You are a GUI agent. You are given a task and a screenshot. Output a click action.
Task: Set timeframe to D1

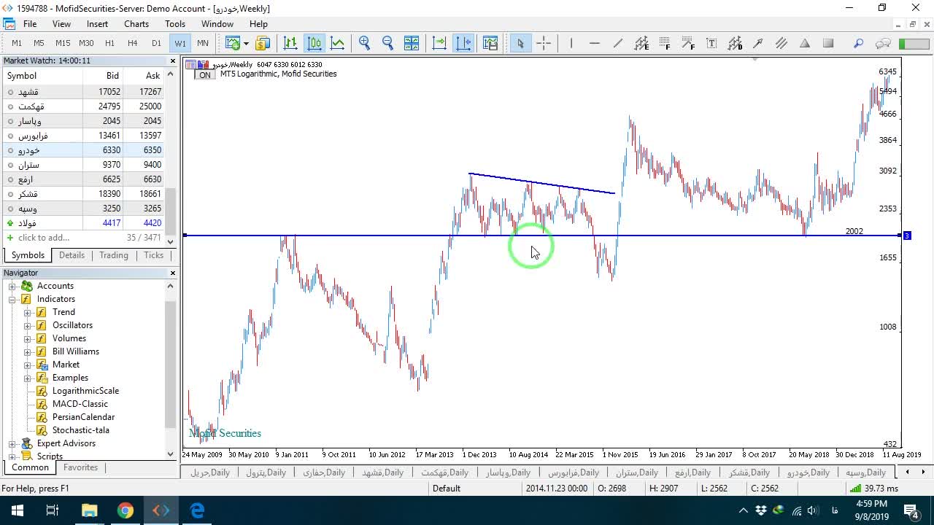156,43
